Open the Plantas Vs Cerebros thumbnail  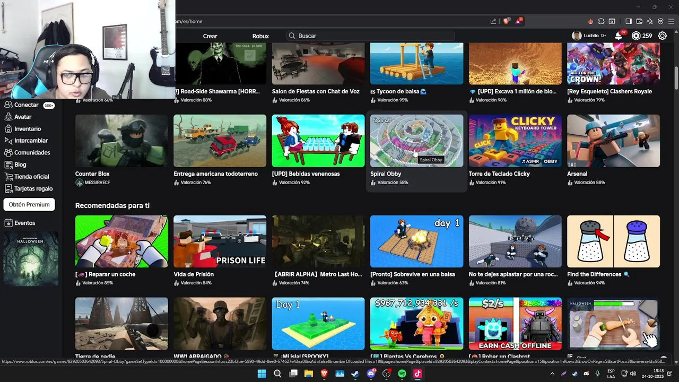tap(416, 324)
